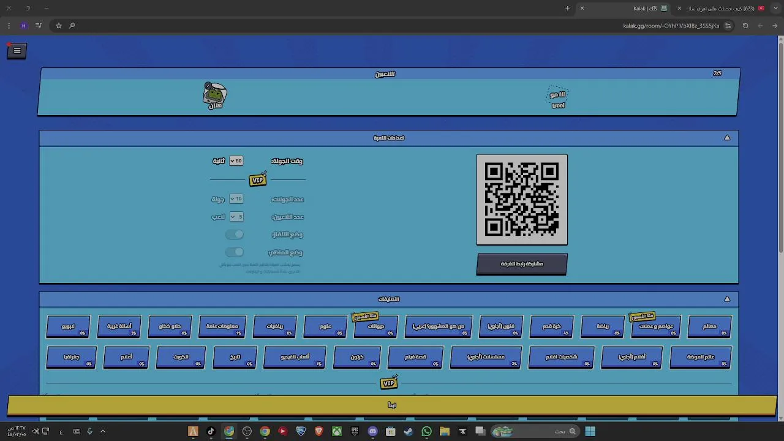
Task: Select the من هو المشهور؟ (عربي) category
Action: tap(439, 326)
